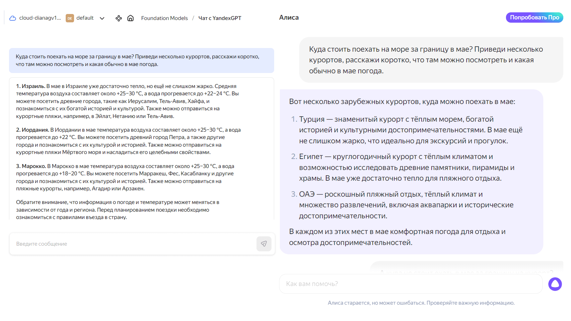Screen dimensions: 571x321
Task: Click the send arrow in the left chat input
Action: point(264,244)
